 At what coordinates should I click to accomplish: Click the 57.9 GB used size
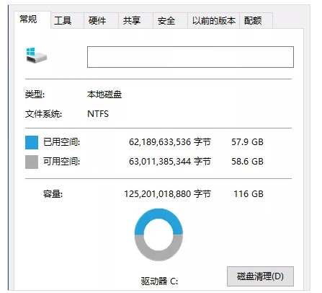247,142
